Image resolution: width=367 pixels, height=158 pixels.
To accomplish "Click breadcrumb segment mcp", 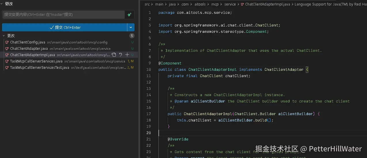I will coord(215,4).
